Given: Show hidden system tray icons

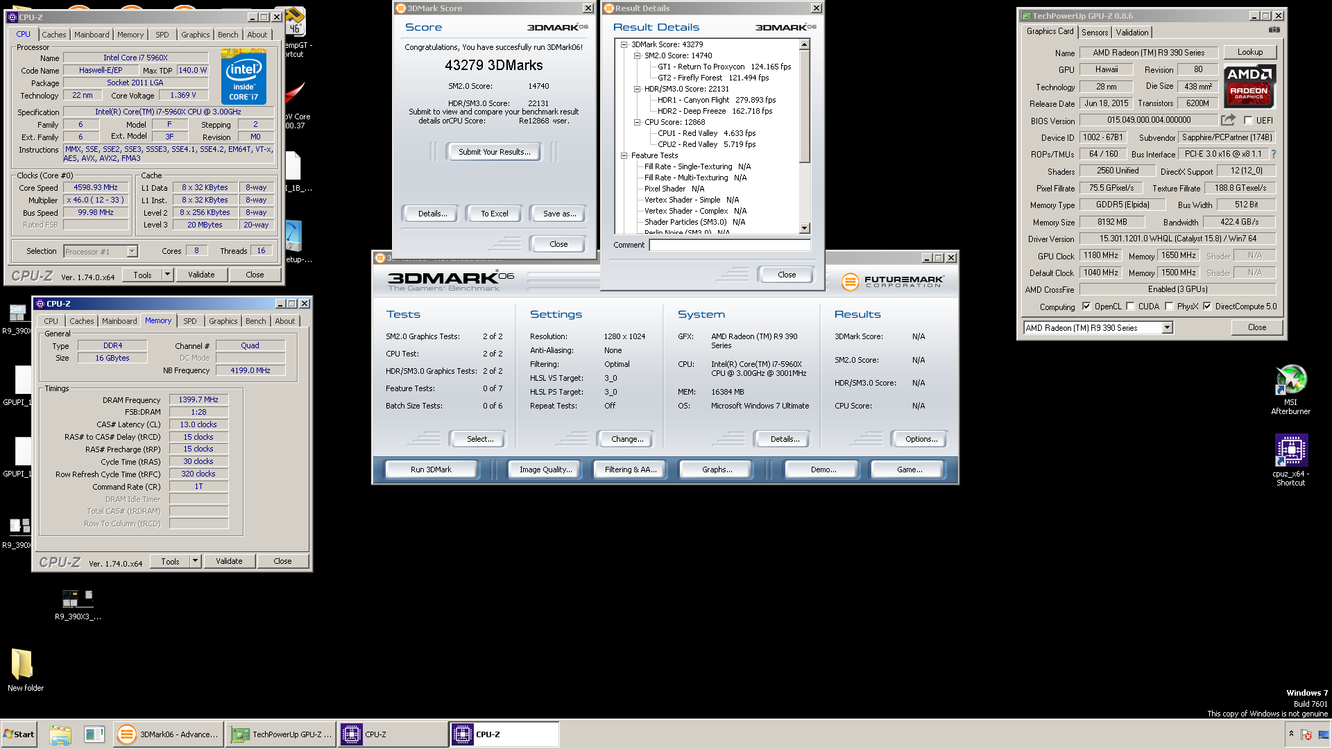Looking at the screenshot, I should coord(1291,733).
